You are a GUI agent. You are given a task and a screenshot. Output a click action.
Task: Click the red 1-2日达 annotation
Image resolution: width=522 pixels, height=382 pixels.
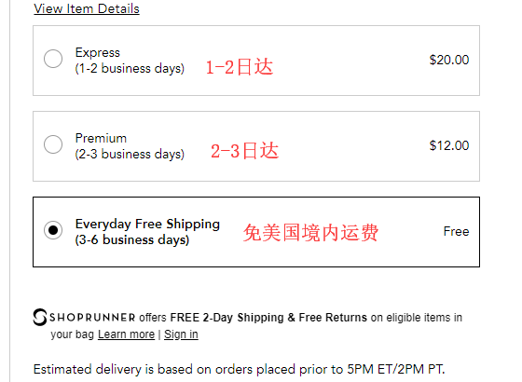[240, 67]
